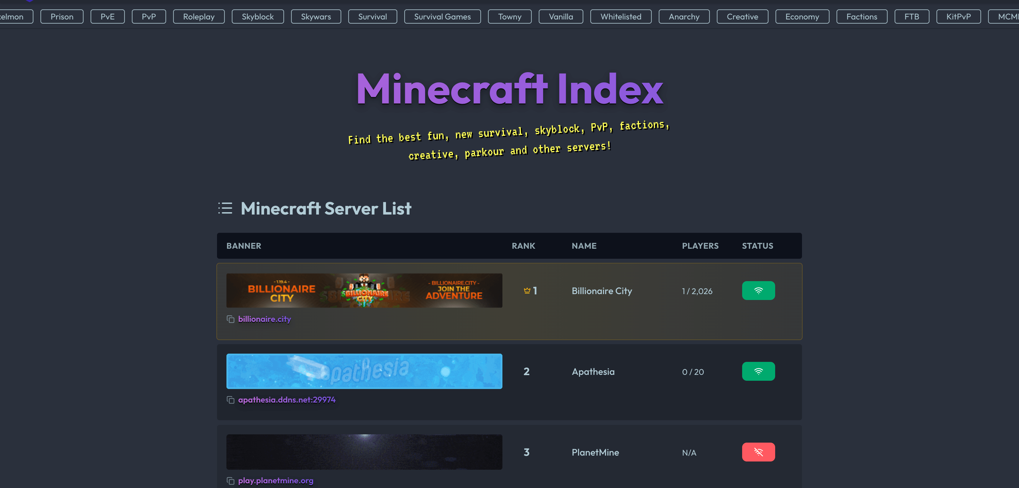Filter by the FTB tag

[912, 17]
